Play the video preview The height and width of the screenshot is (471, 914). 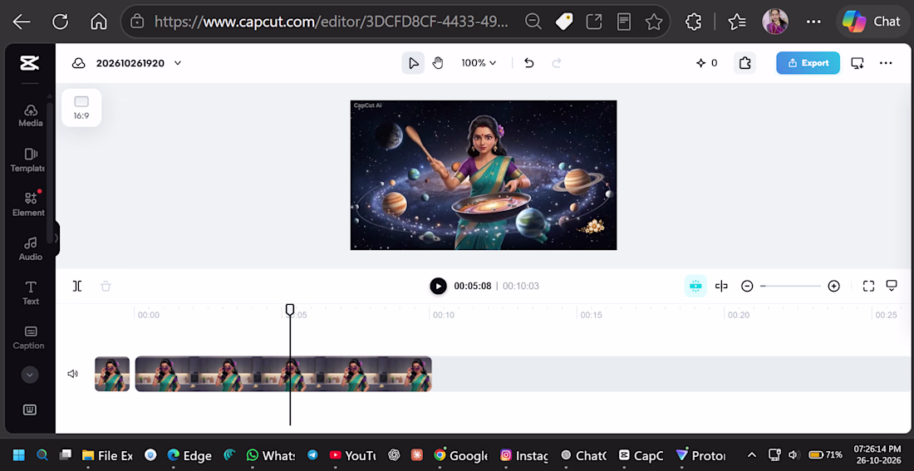[x=439, y=287]
